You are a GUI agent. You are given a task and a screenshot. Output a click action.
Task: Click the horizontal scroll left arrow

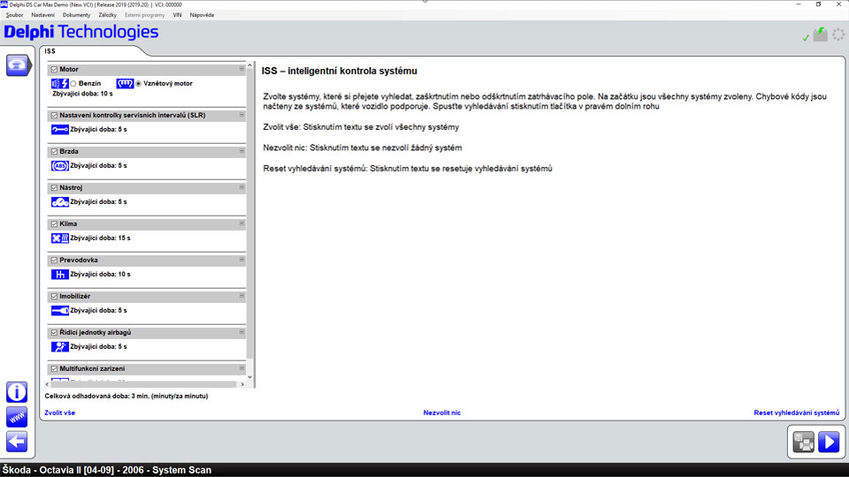(47, 384)
